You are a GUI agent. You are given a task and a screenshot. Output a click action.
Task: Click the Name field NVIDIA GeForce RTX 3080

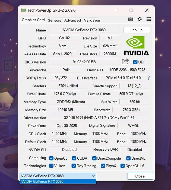84,30
